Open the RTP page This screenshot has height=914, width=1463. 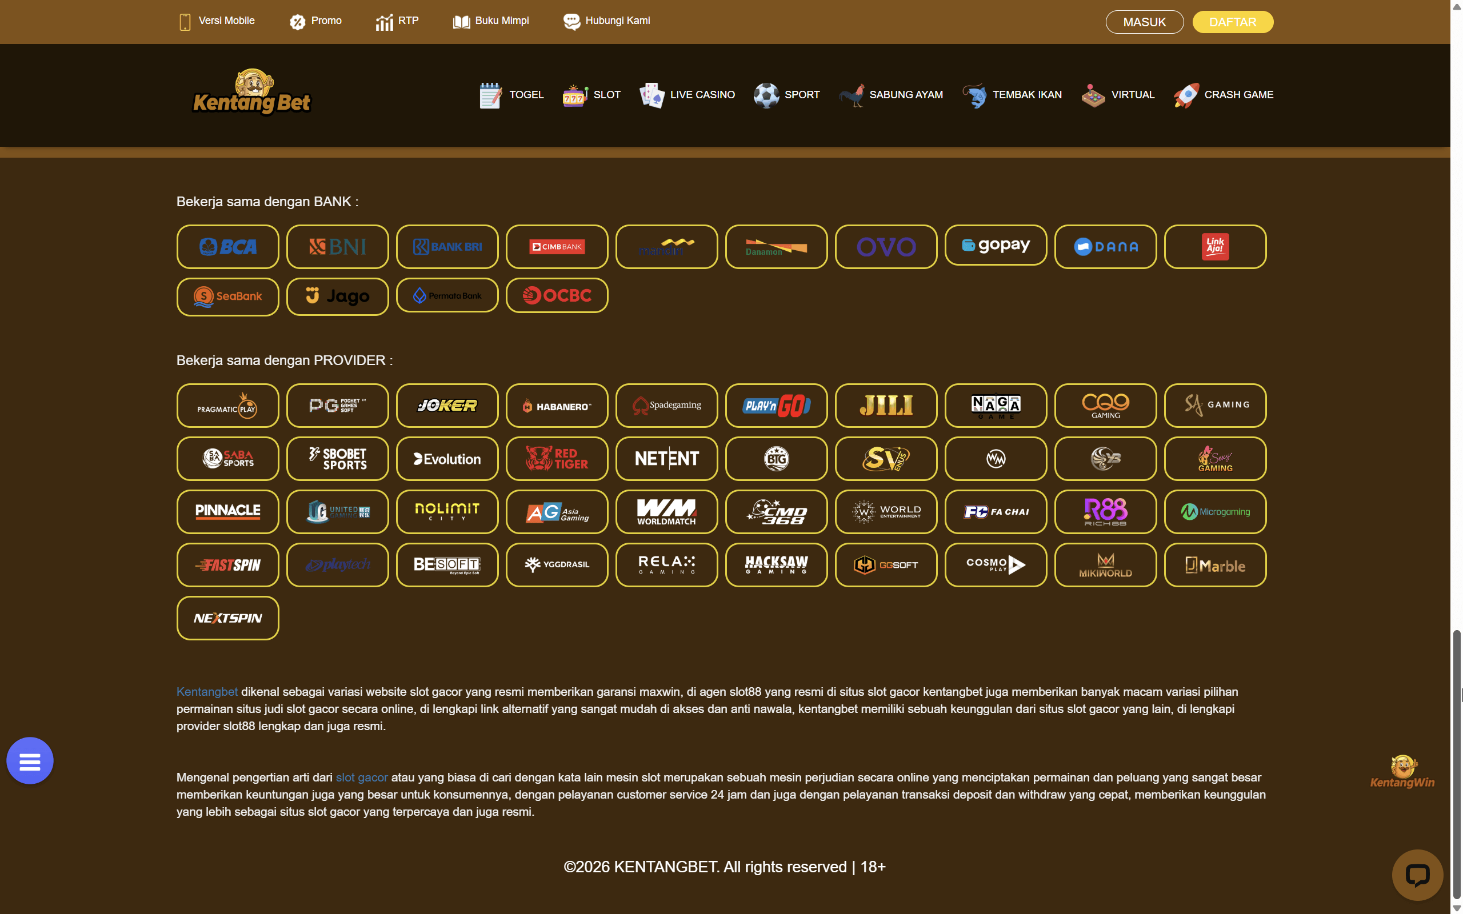click(397, 21)
